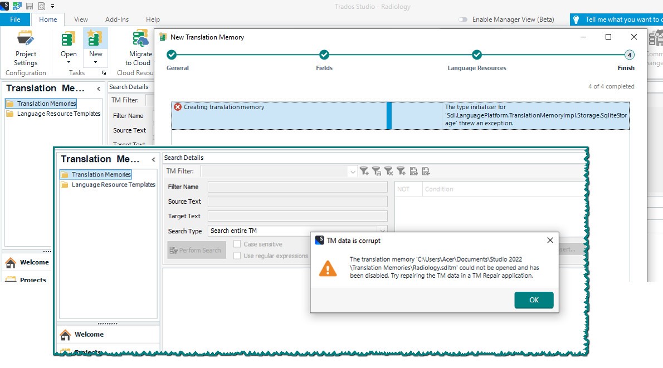Click the floppy-disk Save icon in the quick access toolbar
The image size is (663, 368).
coord(29,6)
